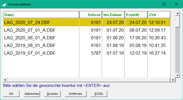Click the horizontal scrollbar track
183x100 pixels.
pos(89,80)
